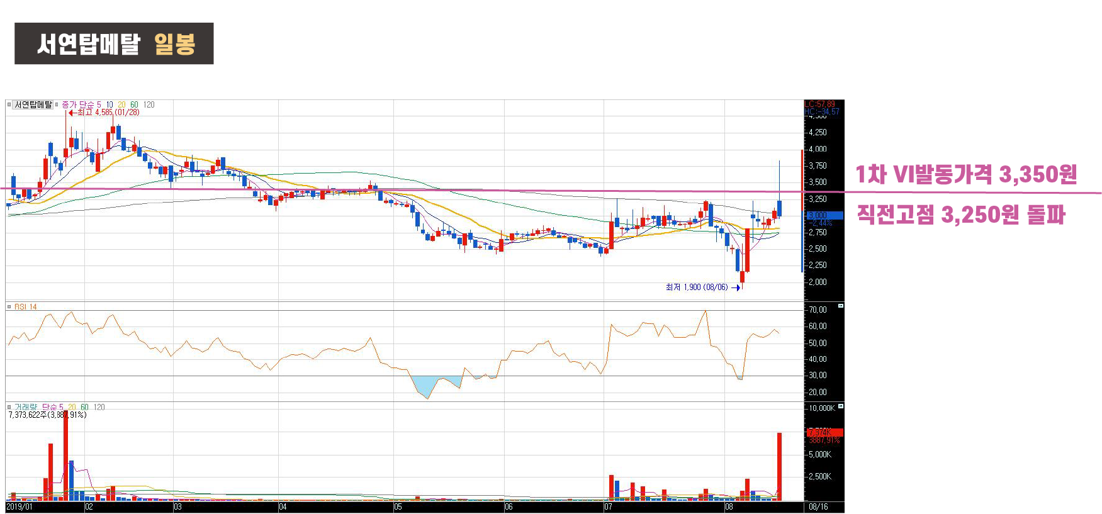
Task: Click the 08/16 date at axis end
Action: point(818,507)
